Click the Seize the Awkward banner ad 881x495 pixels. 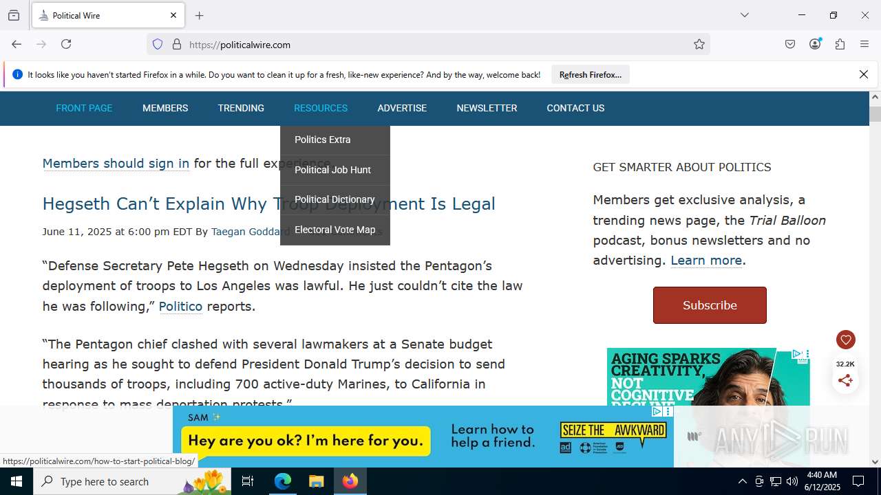(423, 437)
